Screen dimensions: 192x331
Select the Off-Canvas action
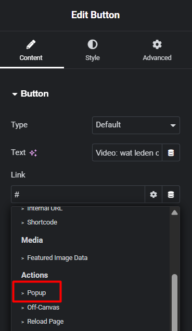43,308
